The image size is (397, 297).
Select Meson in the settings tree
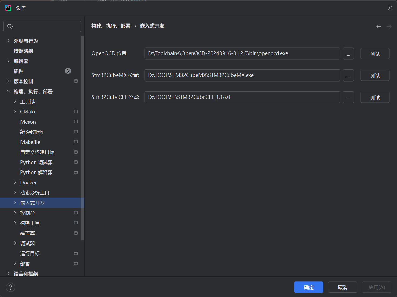(x=28, y=122)
